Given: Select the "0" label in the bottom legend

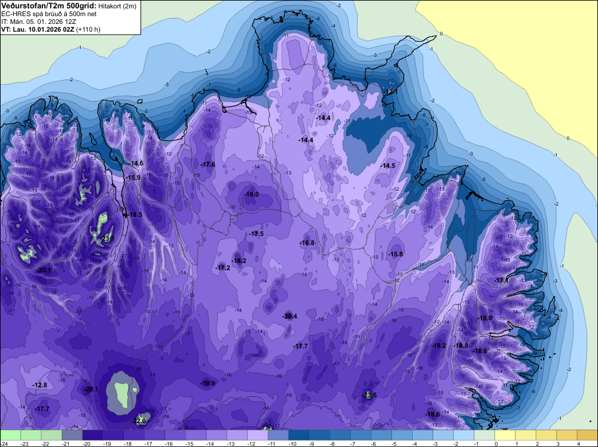Looking at the screenshot, I should point(496,443).
